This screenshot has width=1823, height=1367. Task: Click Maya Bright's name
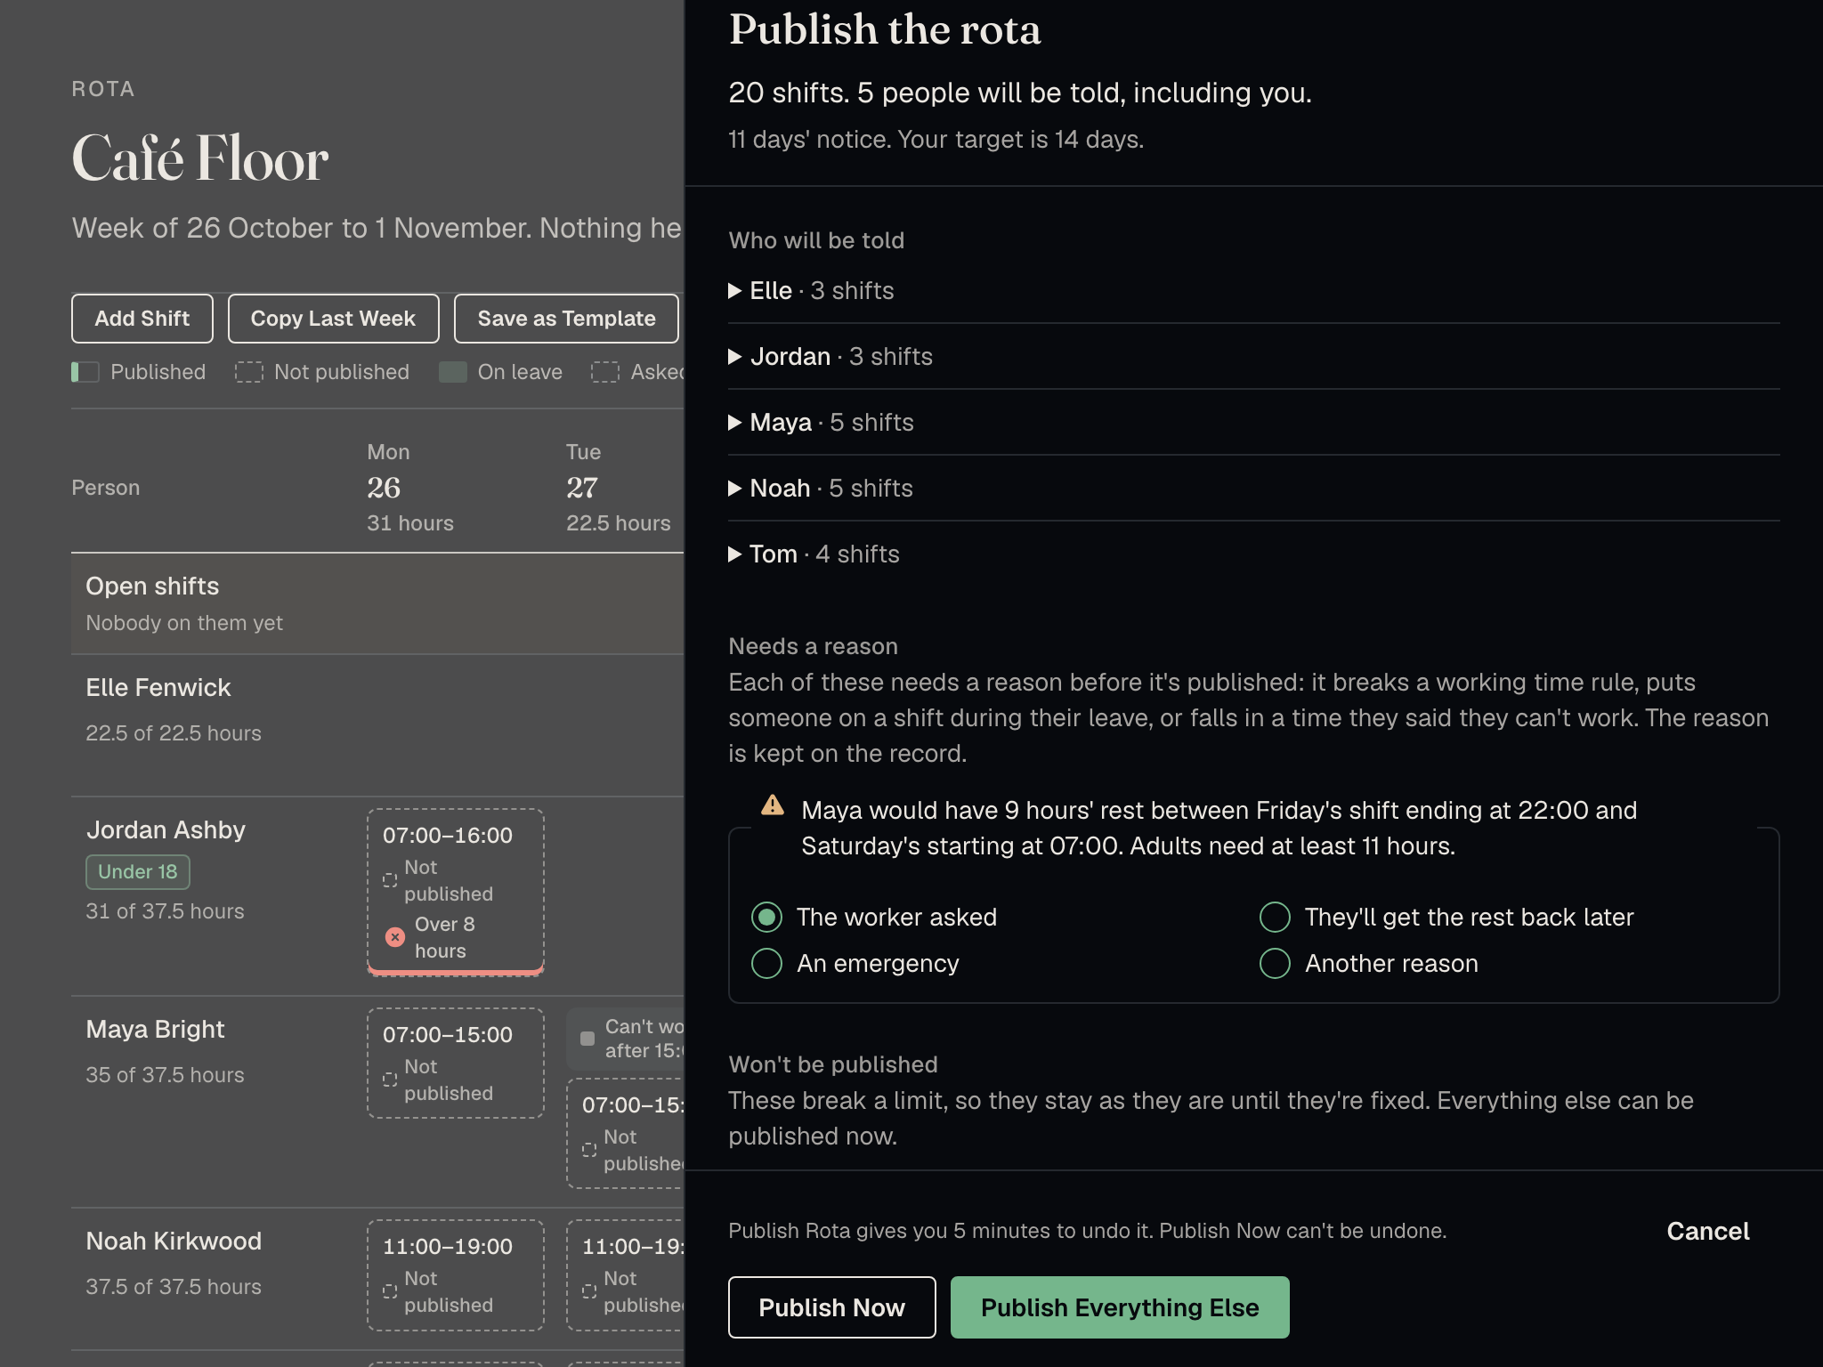tap(155, 1030)
